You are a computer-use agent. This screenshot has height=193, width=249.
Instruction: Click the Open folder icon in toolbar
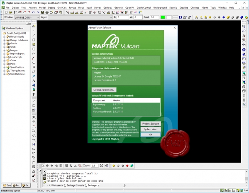click(11, 12)
